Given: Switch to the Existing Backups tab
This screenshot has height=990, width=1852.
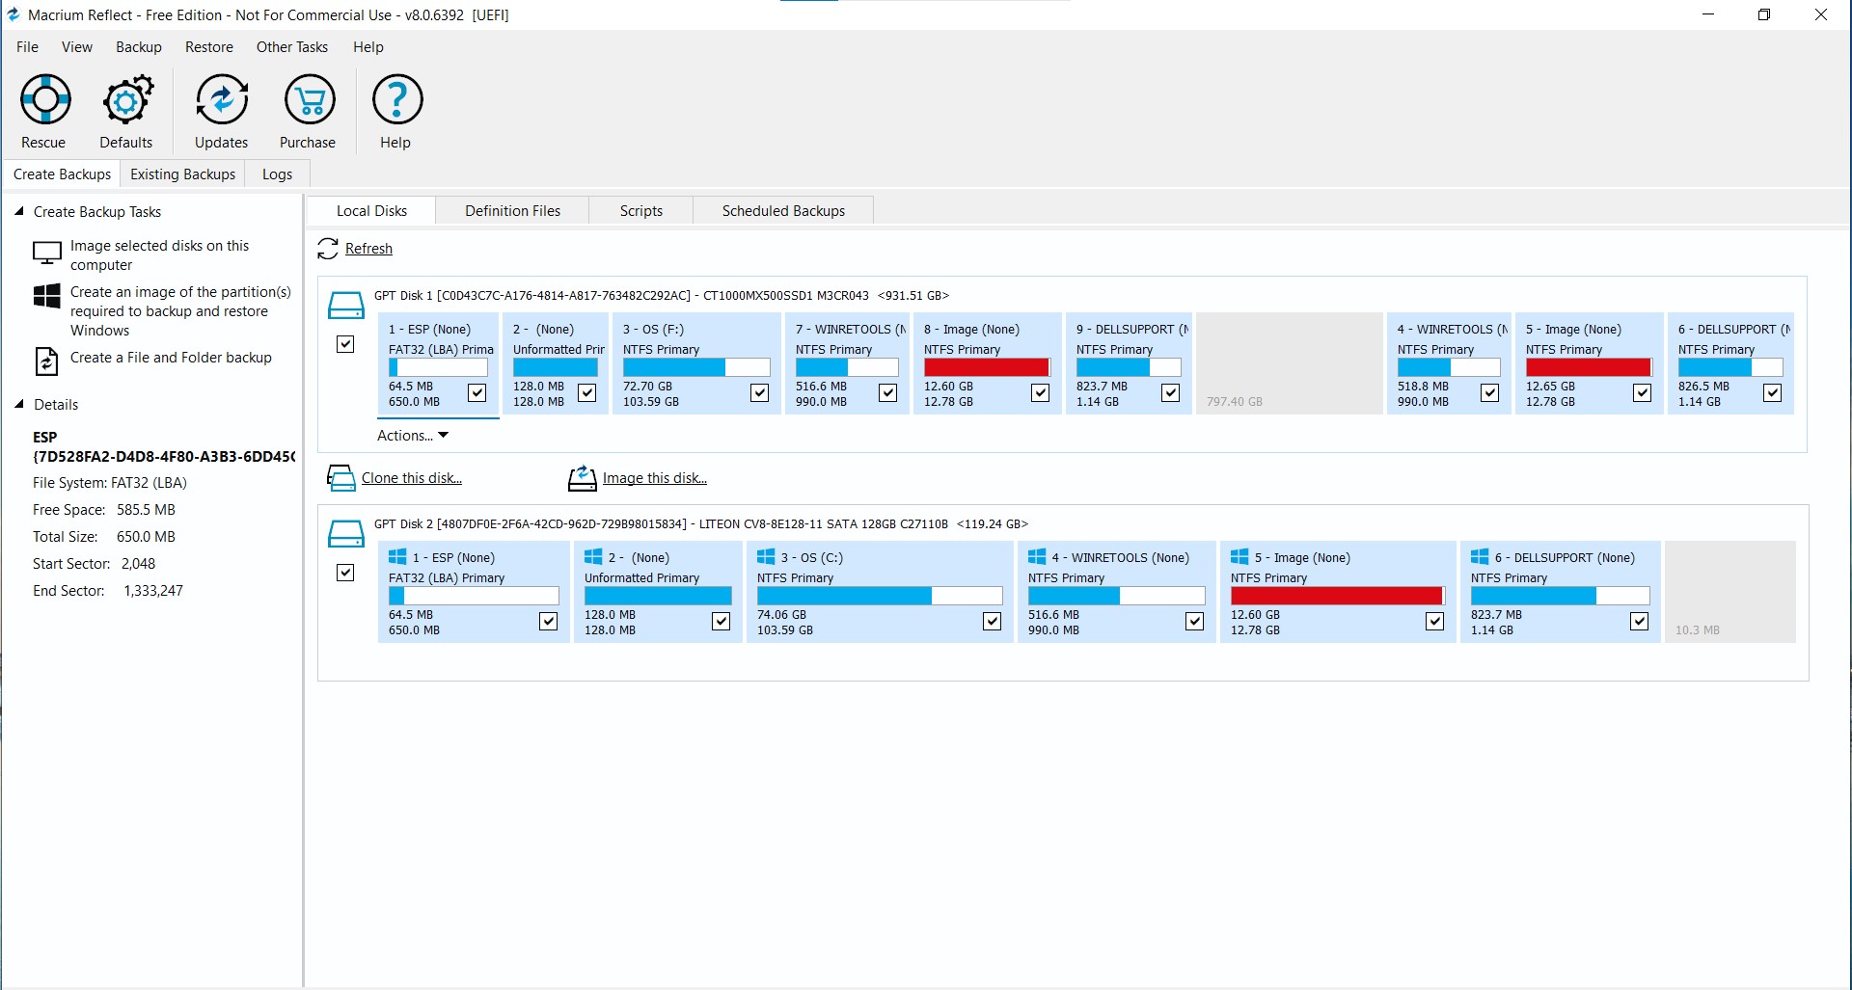Looking at the screenshot, I should [183, 174].
